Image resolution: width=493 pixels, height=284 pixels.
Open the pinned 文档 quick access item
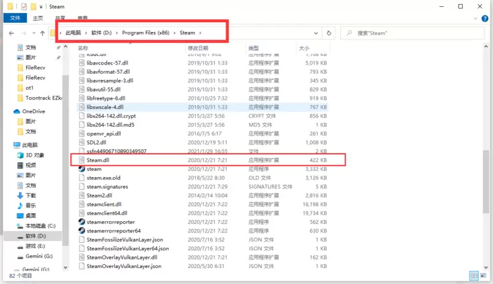(x=30, y=47)
